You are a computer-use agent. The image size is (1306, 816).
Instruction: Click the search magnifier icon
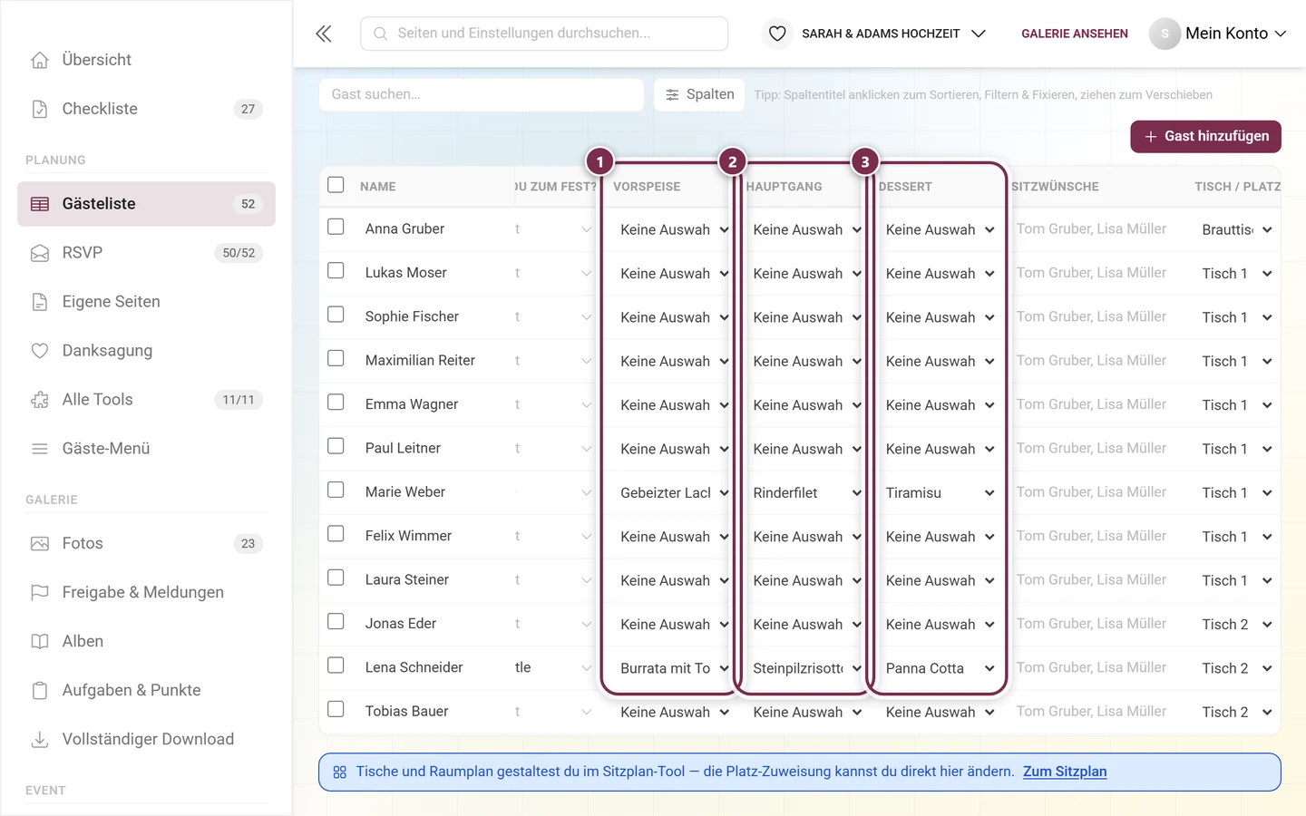381,34
